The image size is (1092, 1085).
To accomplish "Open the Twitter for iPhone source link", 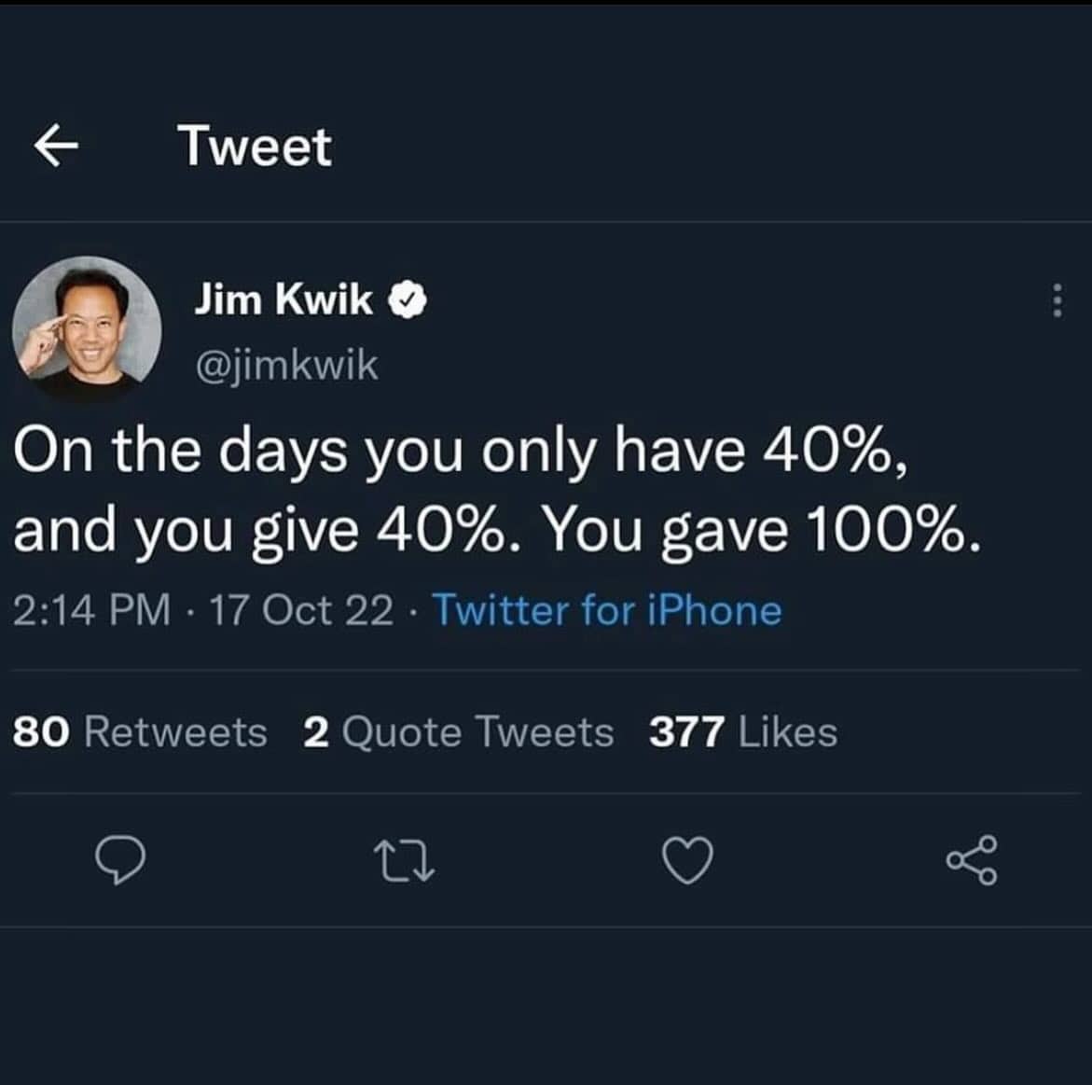I will coord(607,610).
